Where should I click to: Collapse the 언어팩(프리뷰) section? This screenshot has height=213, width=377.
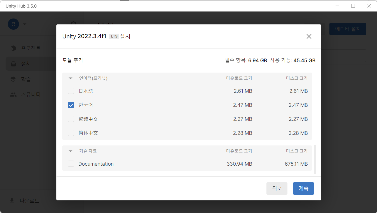coord(71,78)
